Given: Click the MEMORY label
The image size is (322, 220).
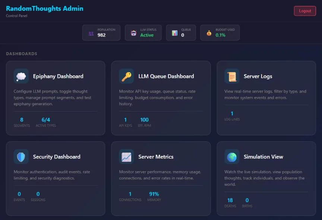Looking at the screenshot, I should 154,200.
